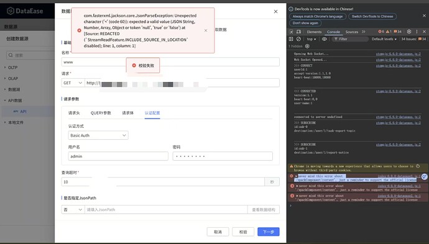The image size is (429, 244).
Task: Click the 下一步 button
Action: (269, 232)
